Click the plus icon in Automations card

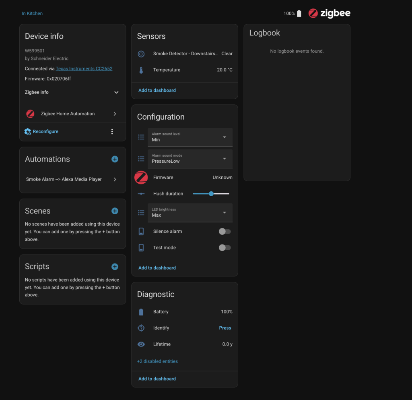pyautogui.click(x=115, y=159)
